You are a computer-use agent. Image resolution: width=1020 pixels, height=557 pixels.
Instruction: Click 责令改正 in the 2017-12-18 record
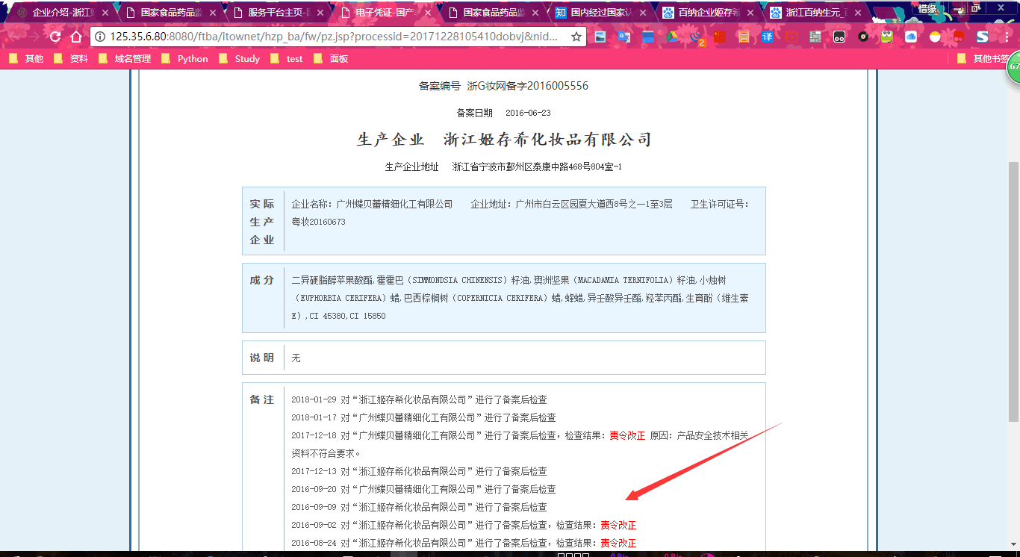[627, 435]
